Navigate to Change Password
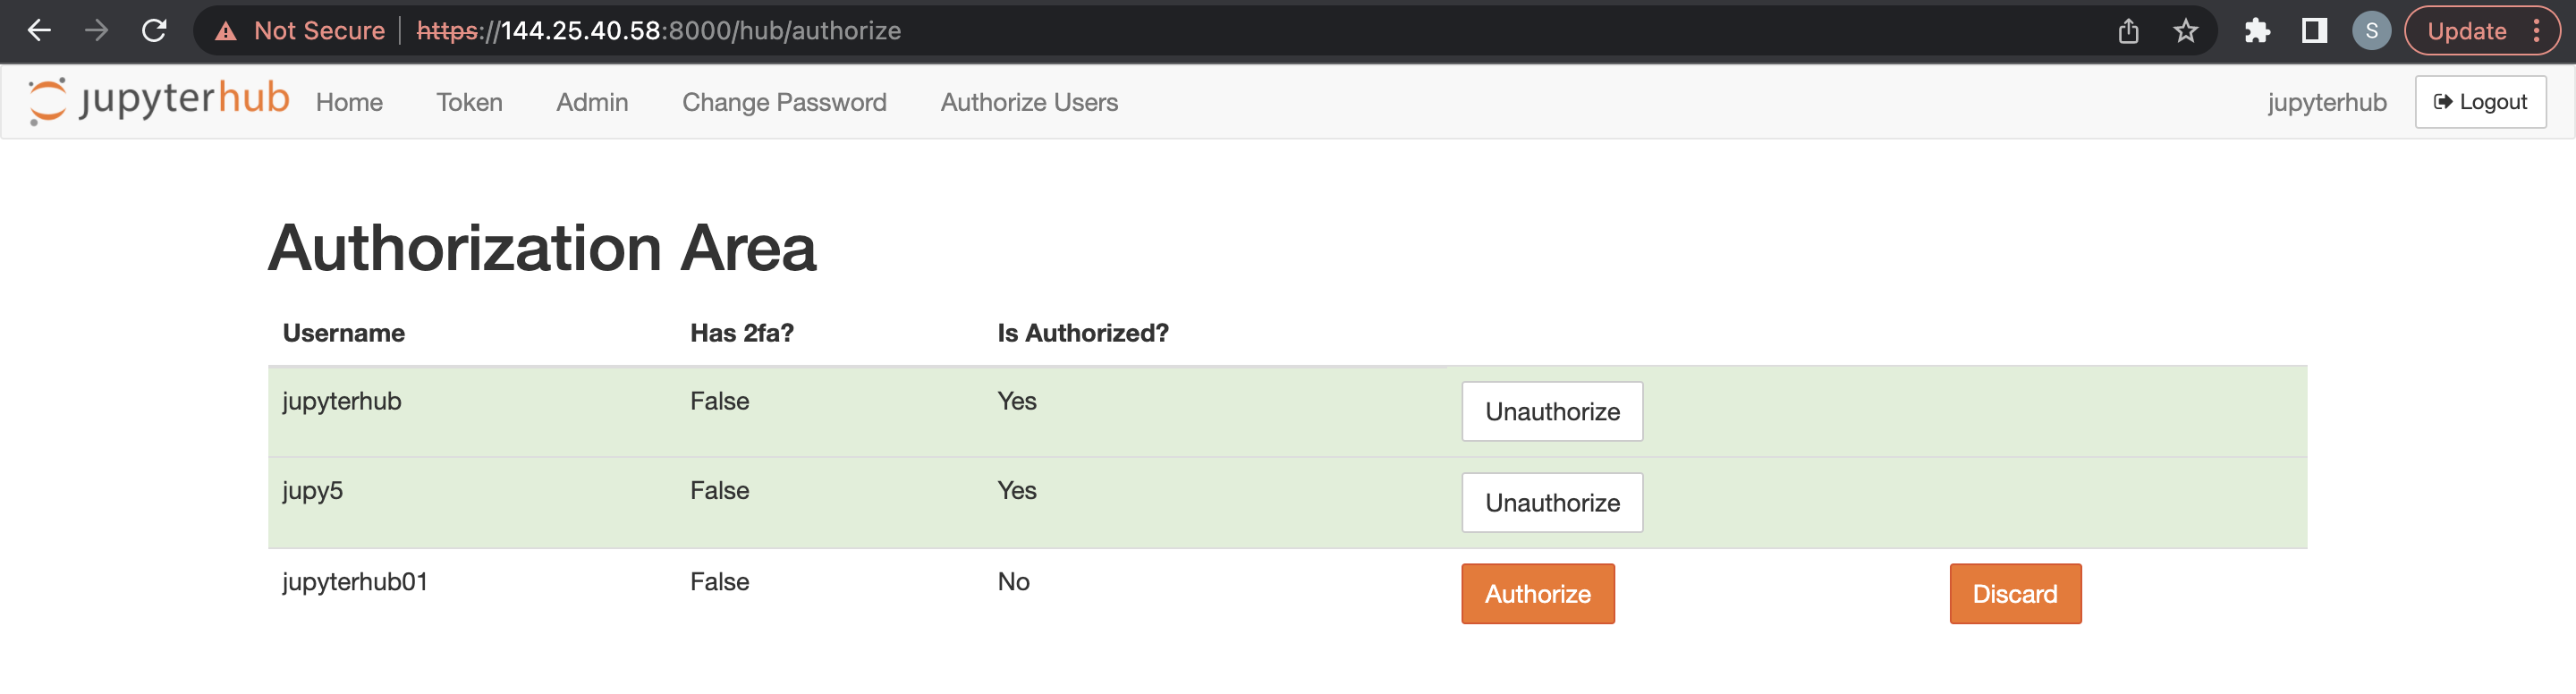Screen dimensions: 2576x694 [784, 102]
